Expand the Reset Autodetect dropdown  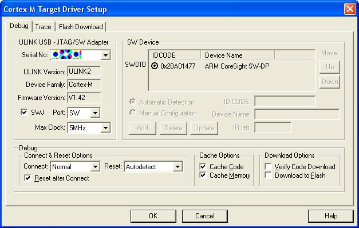tap(177, 166)
